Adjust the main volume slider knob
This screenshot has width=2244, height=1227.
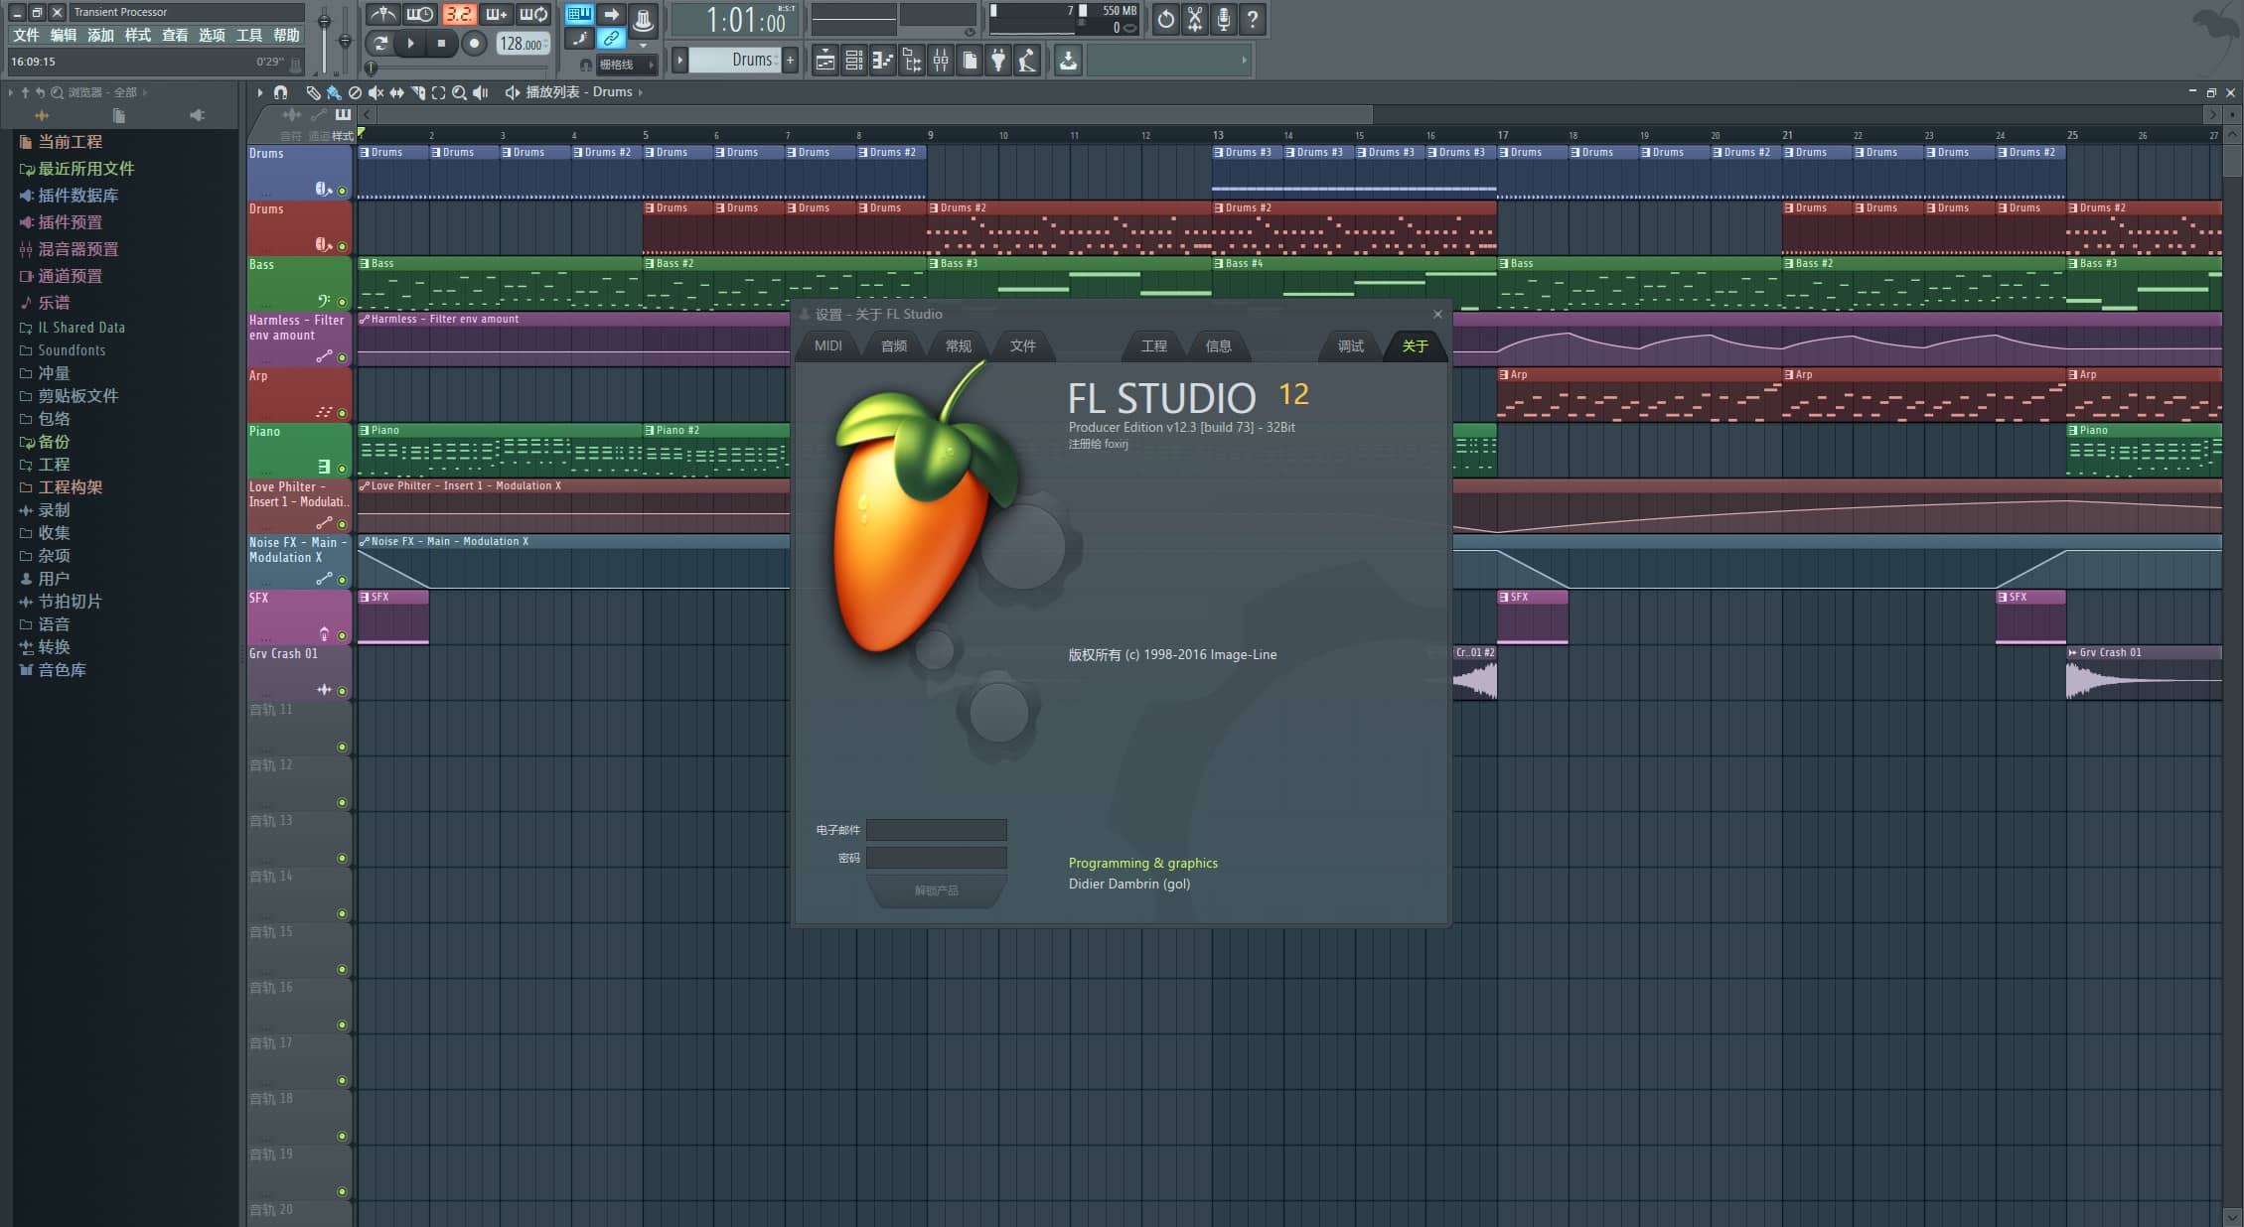coord(324,21)
